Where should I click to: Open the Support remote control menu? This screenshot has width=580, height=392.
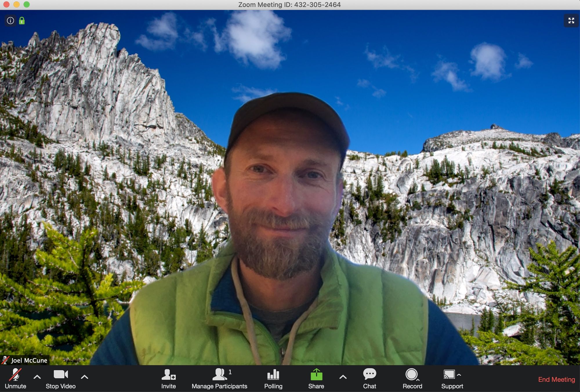pyautogui.click(x=452, y=378)
